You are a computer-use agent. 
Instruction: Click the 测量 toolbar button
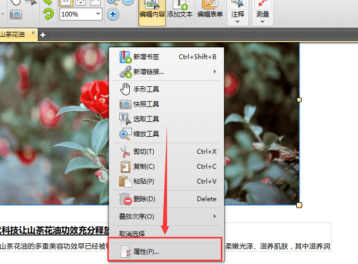263,13
